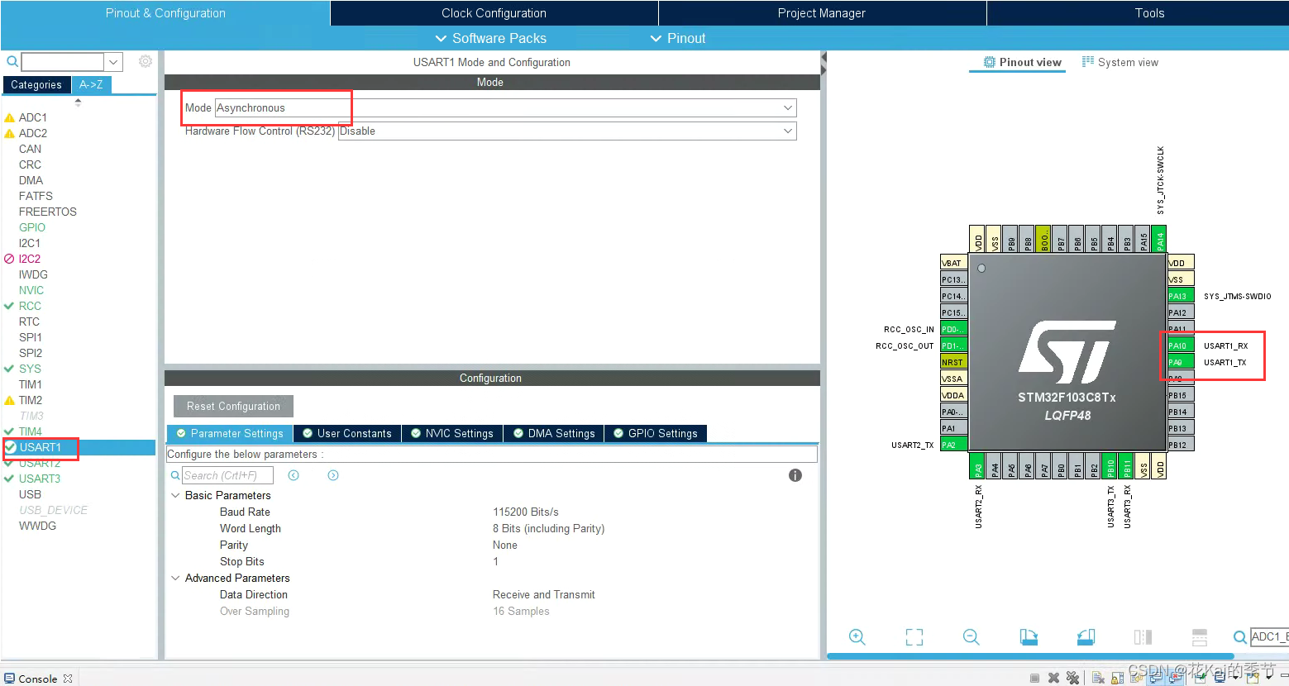Open the peripheral search dropdown arrow
This screenshot has height=686, width=1289.
[113, 62]
